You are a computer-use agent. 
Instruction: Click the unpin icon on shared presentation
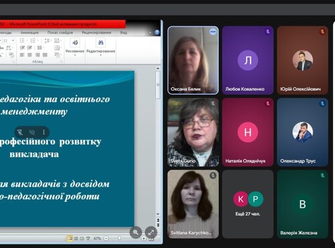[20, 132]
